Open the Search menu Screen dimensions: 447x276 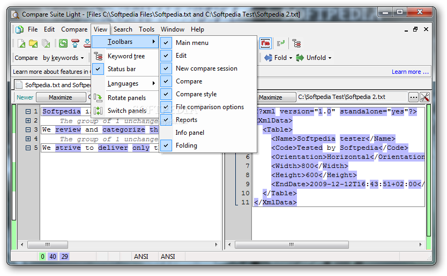[x=123, y=29]
